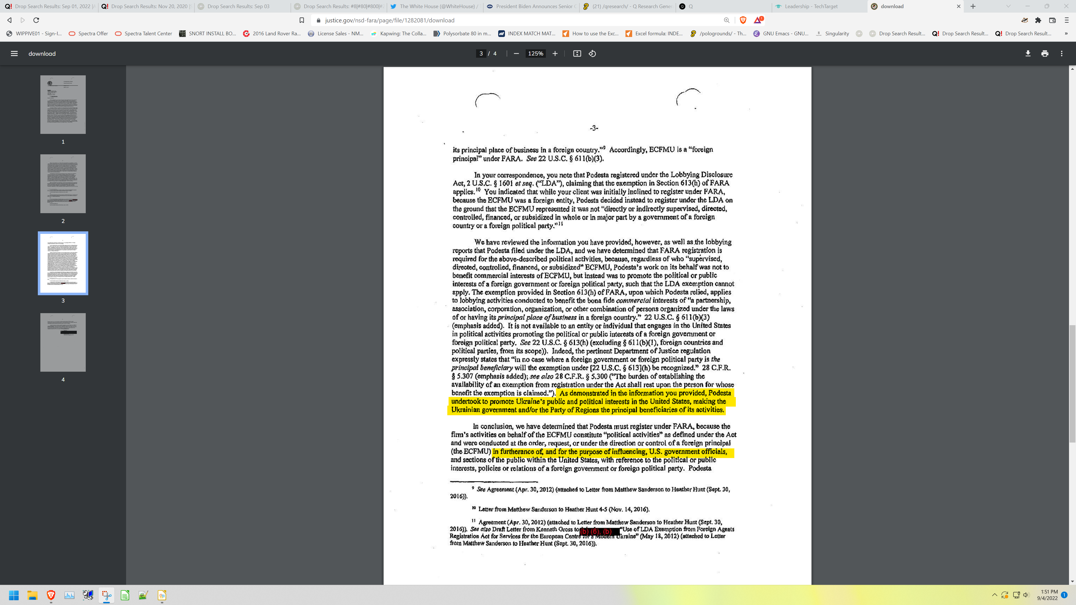The image size is (1076, 605).
Task: Open Snipping Tool from taskbar
Action: click(x=106, y=595)
